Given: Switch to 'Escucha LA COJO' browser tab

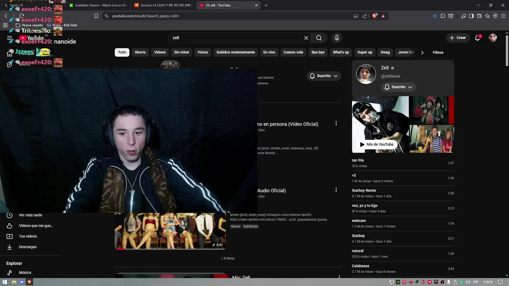Looking at the screenshot, I should [163, 5].
